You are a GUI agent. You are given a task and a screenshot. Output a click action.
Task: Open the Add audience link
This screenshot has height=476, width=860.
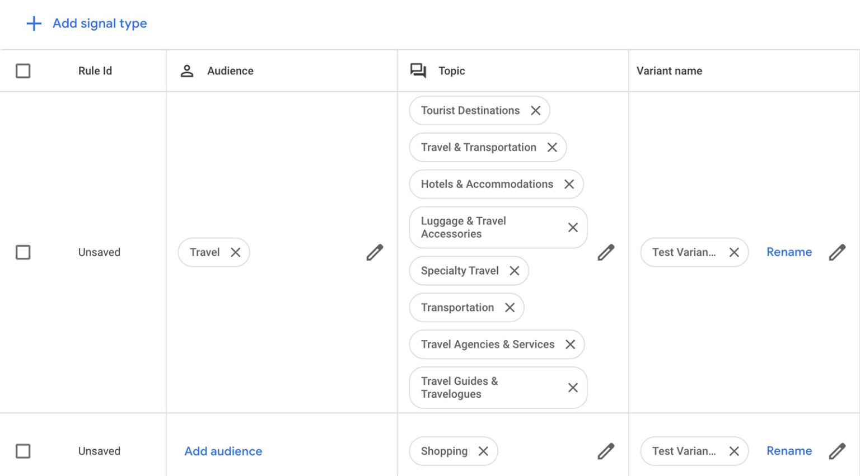(x=223, y=451)
